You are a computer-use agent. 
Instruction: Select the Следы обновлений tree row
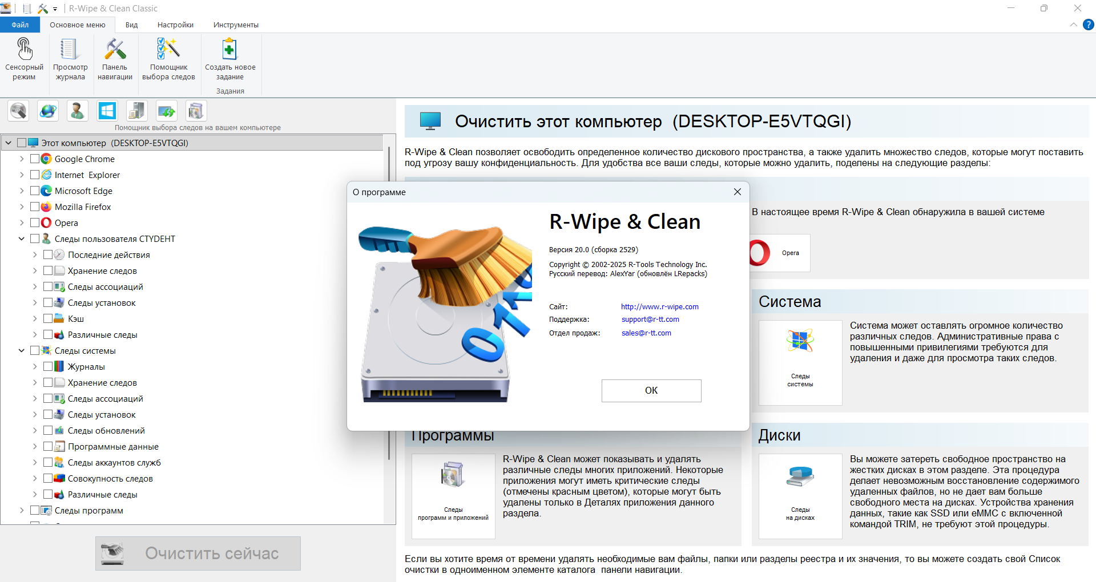tap(106, 430)
